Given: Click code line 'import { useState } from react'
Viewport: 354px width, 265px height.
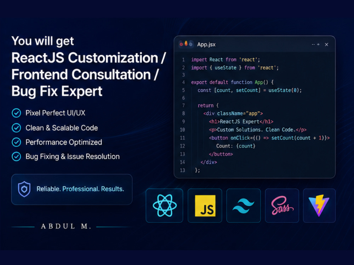Looking at the screenshot, I should (x=235, y=68).
